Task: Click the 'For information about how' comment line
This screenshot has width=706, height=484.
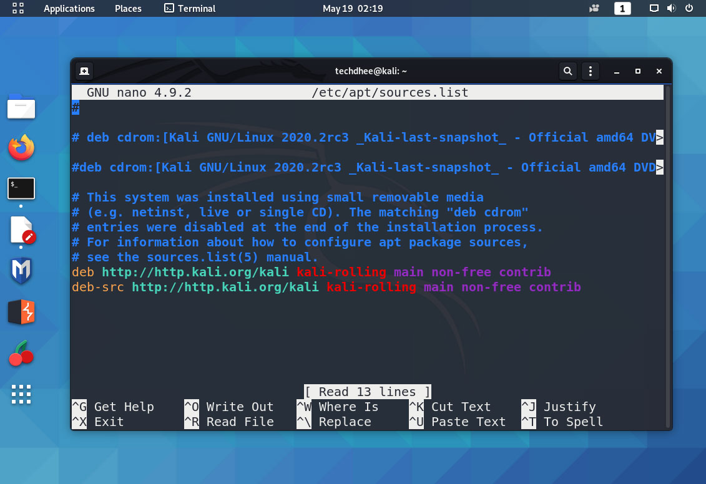Action: 300,242
